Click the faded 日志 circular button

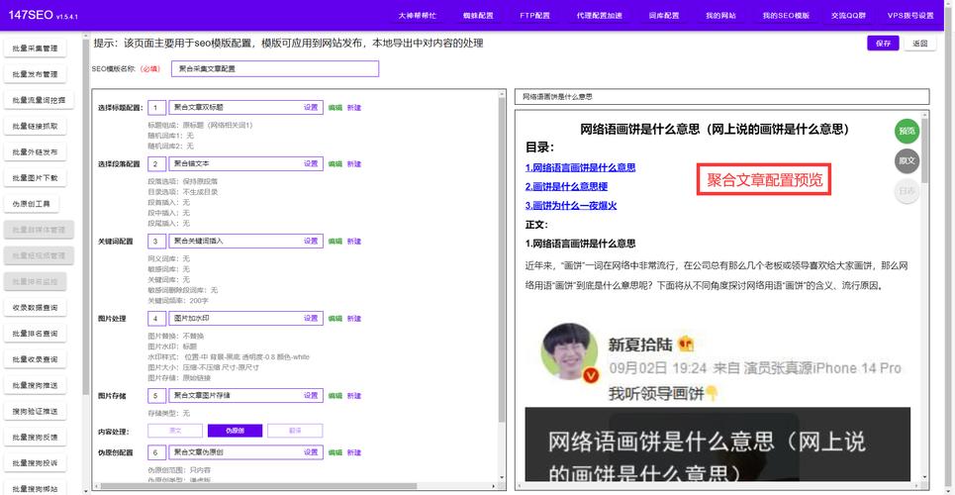click(x=907, y=191)
